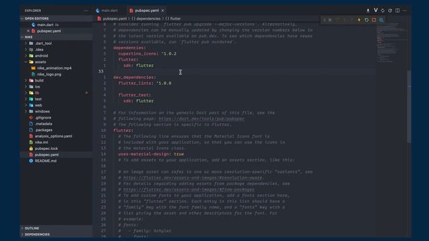Open the Dart DevTools inspector icon

pos(381,19)
